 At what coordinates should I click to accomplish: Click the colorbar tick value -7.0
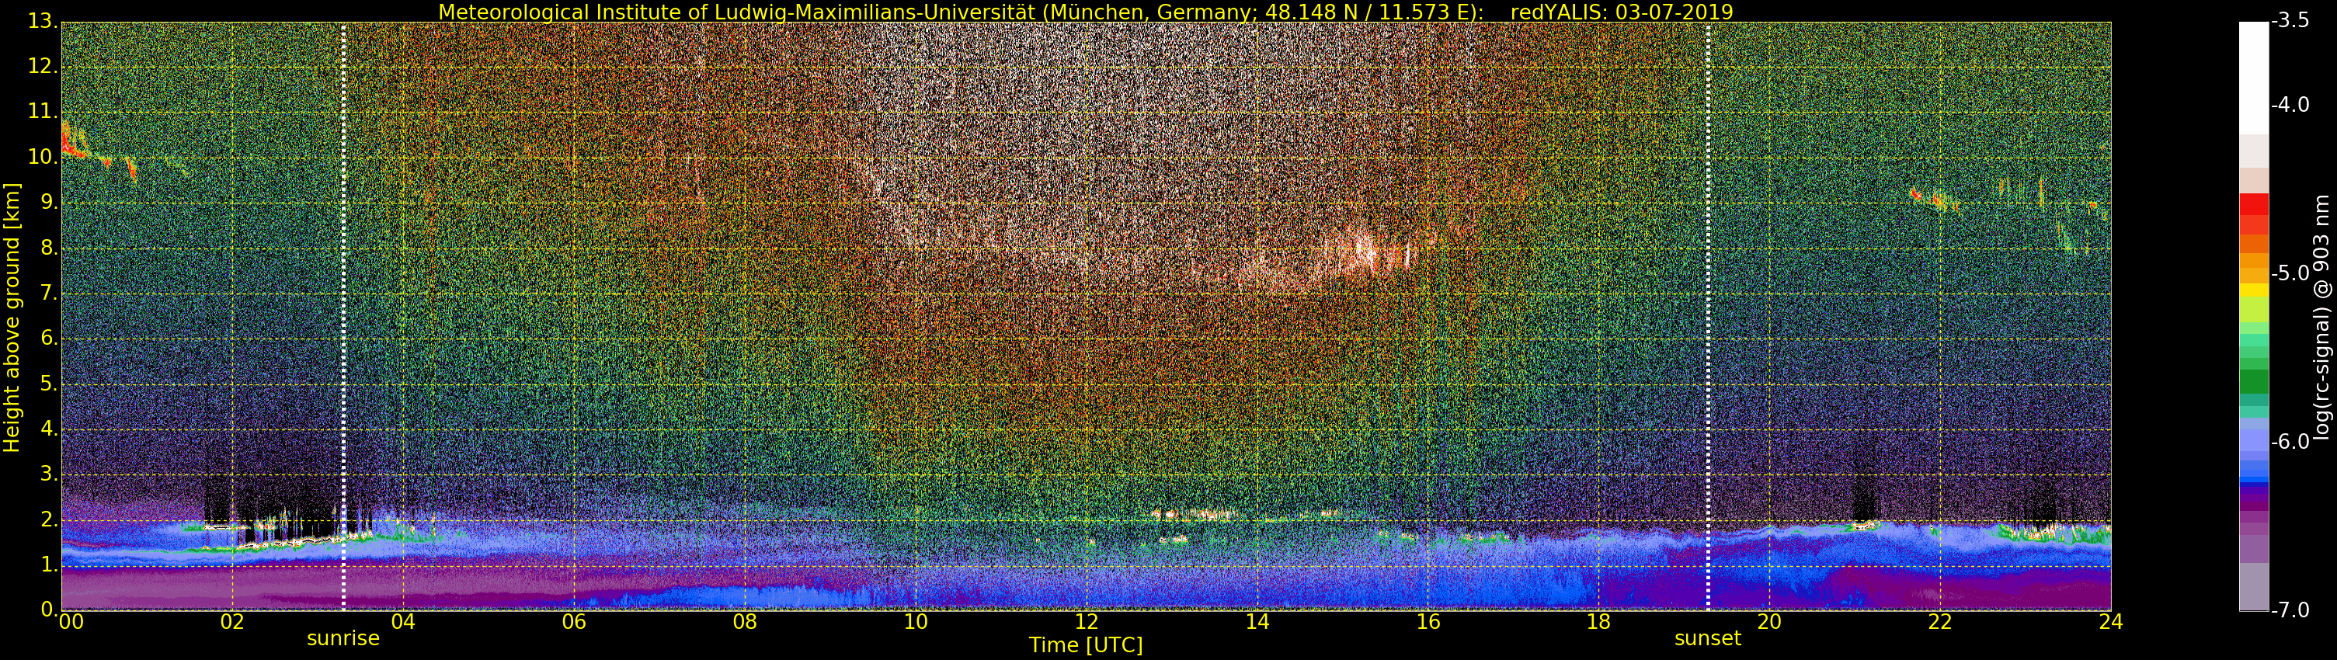(x=2290, y=610)
